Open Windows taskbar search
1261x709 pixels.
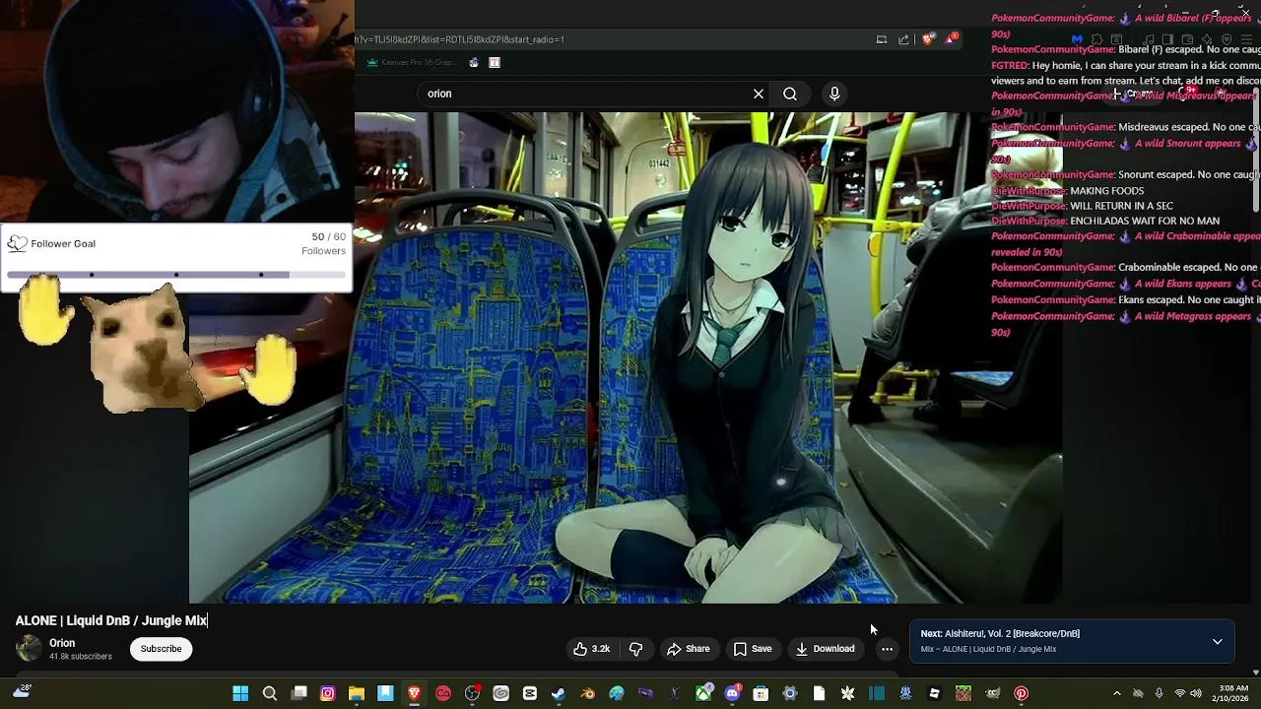[269, 693]
